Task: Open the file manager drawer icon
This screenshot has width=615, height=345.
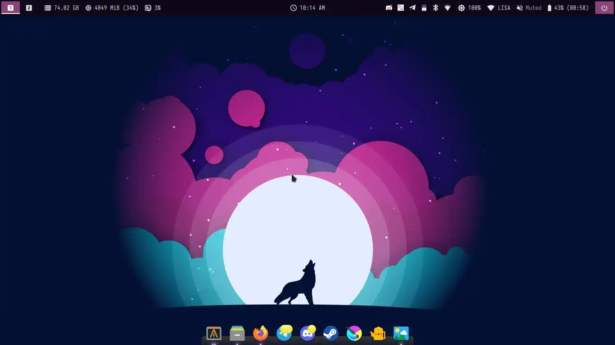Action: pos(237,333)
